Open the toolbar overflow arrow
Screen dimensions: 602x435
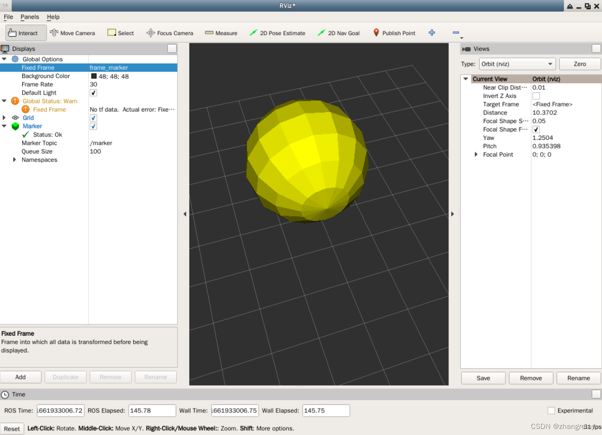(x=462, y=38)
